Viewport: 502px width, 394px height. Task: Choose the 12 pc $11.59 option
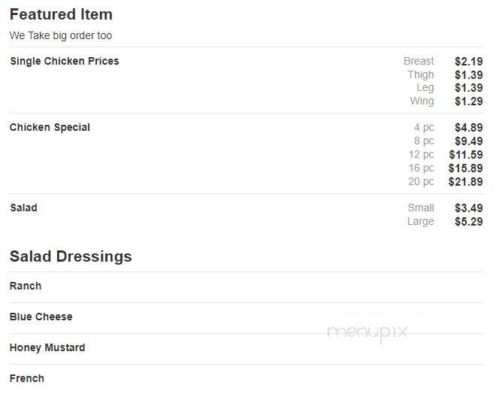coord(446,154)
